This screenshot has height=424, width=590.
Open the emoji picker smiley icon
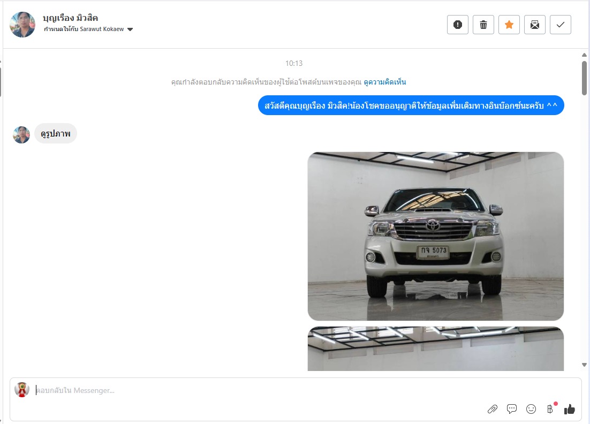pos(531,409)
